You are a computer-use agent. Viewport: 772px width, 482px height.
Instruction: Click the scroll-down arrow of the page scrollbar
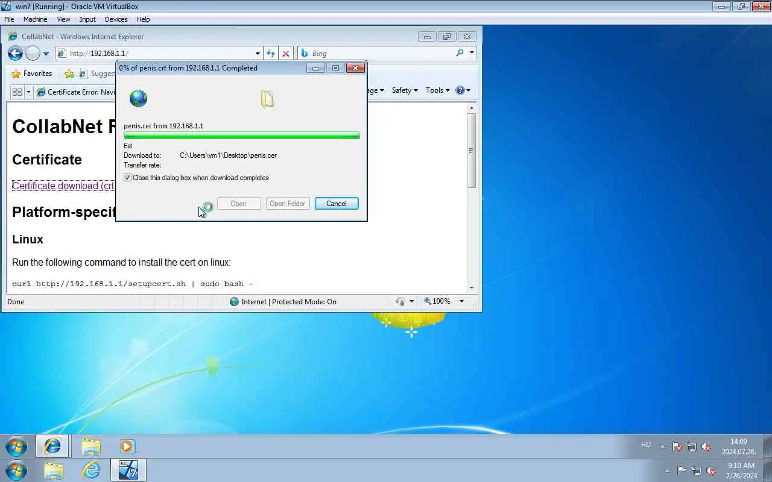[x=472, y=287]
